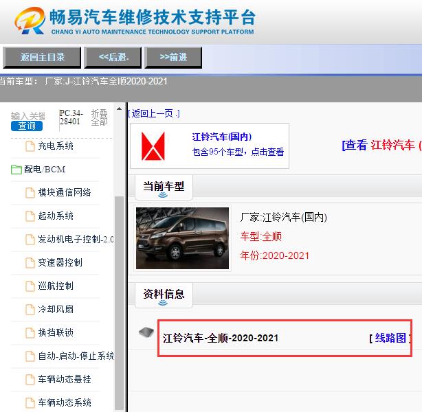
Task: Select 发动机电子控制-2.0 tree item
Action: point(76,240)
